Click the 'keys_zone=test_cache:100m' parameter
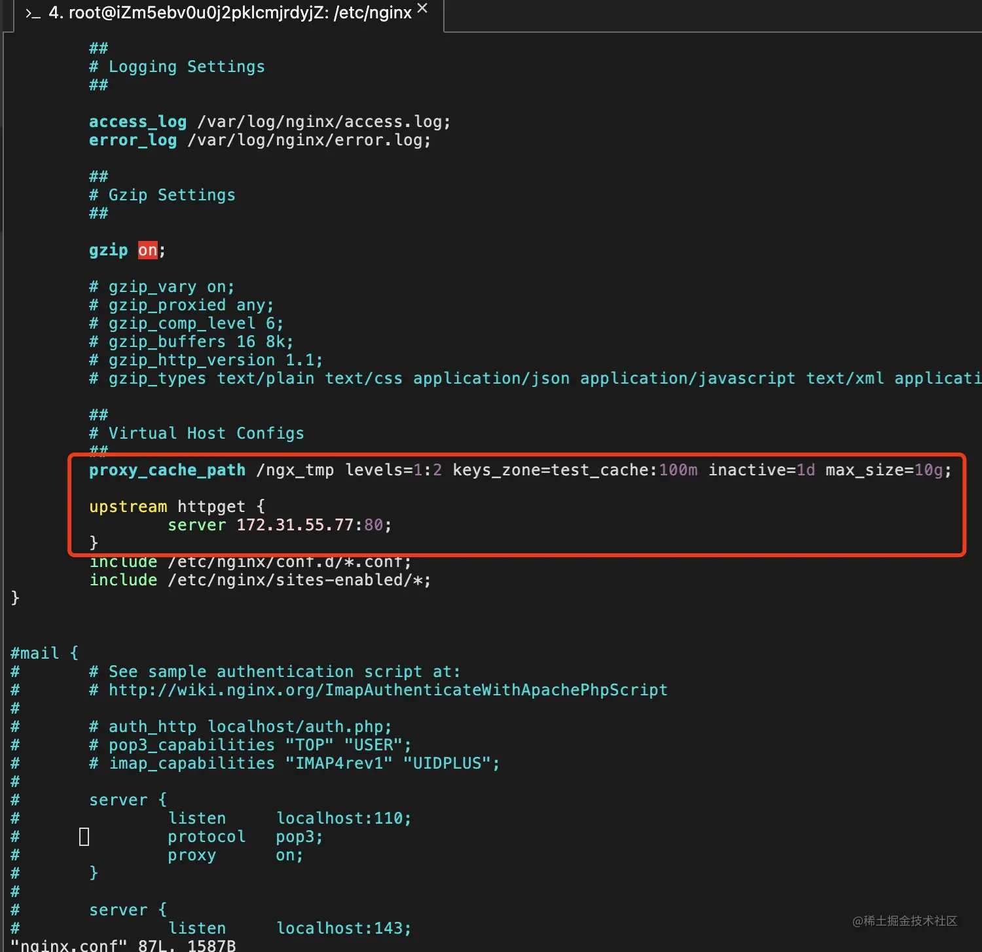This screenshot has width=982, height=952. tap(575, 470)
